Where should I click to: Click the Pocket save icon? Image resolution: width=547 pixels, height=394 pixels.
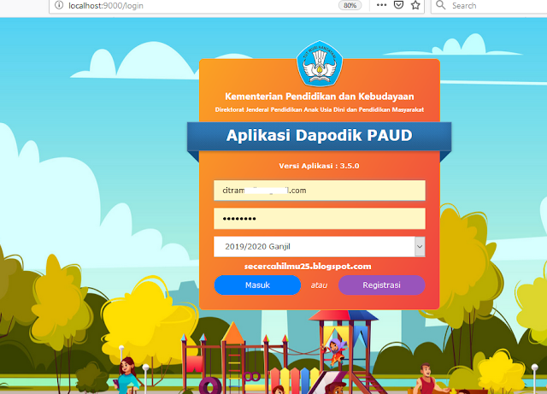tap(399, 5)
